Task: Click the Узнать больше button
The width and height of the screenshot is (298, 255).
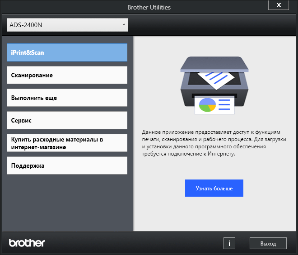Action: tap(214, 188)
